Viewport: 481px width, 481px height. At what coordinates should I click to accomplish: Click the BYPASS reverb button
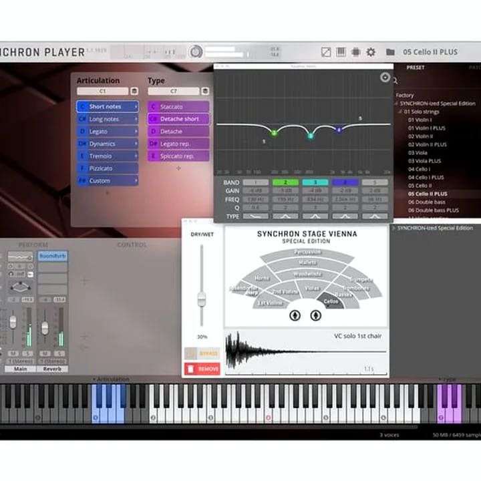(202, 353)
